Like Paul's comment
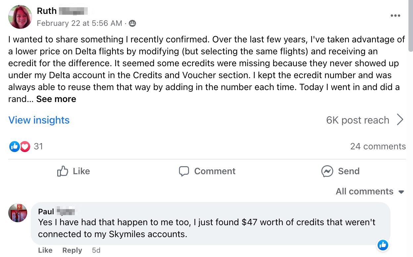This screenshot has height=257, width=413. coord(45,250)
